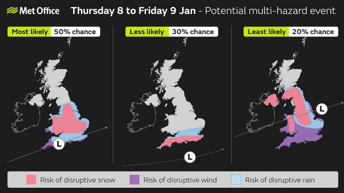This screenshot has height=193, width=344.
Task: Click the '20% chance' label
Action: [x=313, y=32]
